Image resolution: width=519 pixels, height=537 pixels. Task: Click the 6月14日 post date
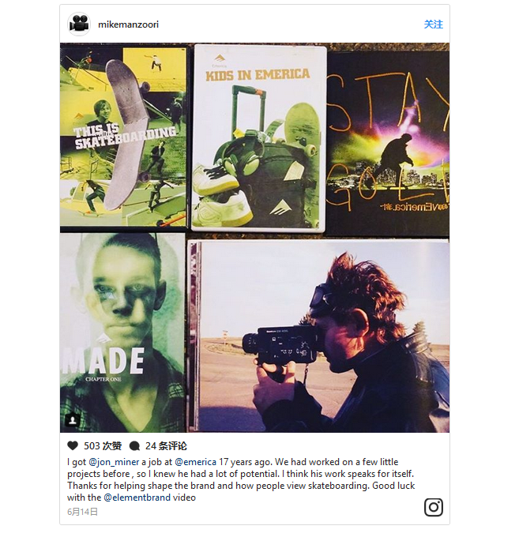83,512
